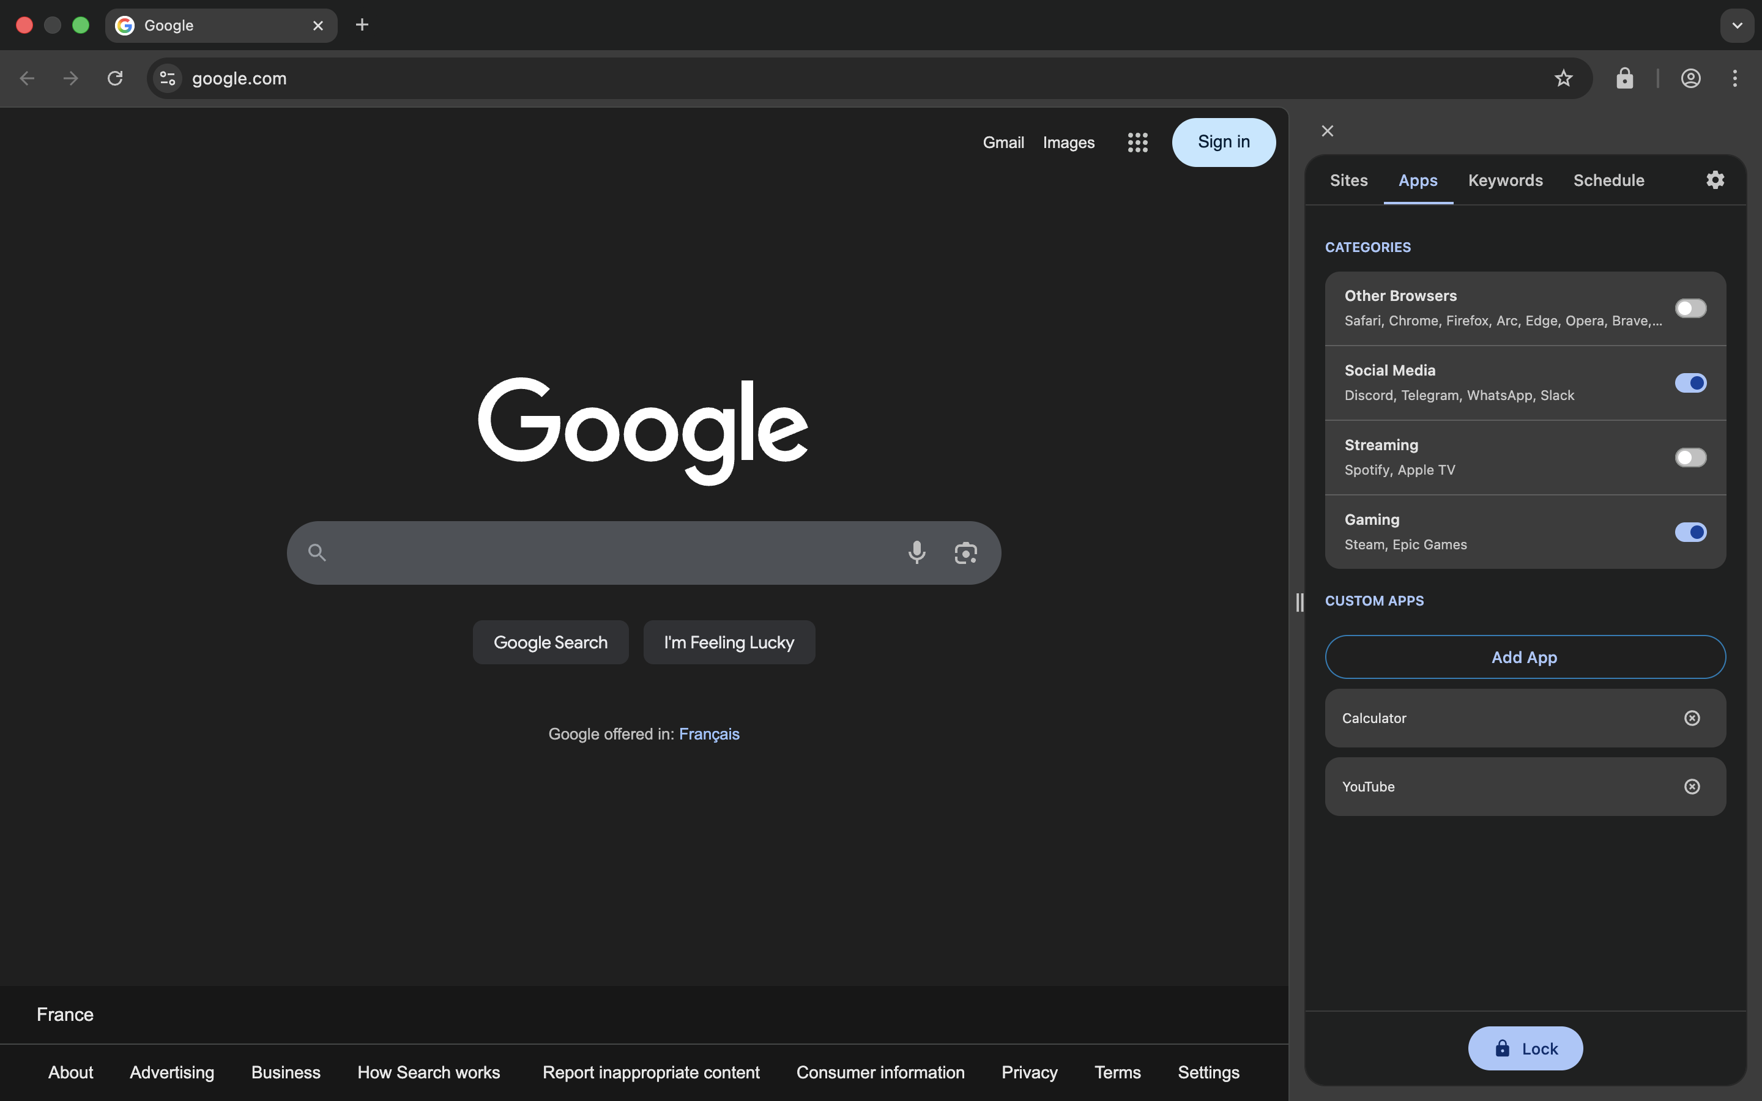The width and height of the screenshot is (1762, 1101).
Task: Open site information icon in address bar
Action: [168, 78]
